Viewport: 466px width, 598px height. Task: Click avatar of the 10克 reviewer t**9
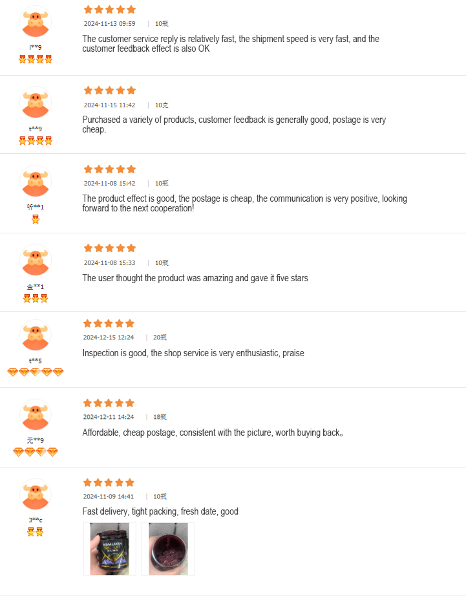pyautogui.click(x=36, y=101)
